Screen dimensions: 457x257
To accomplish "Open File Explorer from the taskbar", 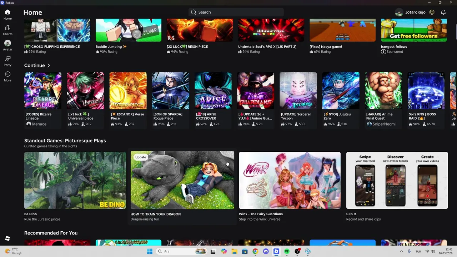I will coord(234,252).
